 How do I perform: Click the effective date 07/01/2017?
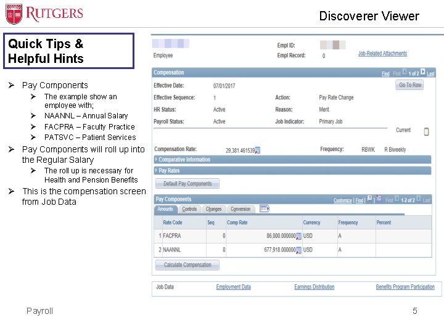(224, 86)
